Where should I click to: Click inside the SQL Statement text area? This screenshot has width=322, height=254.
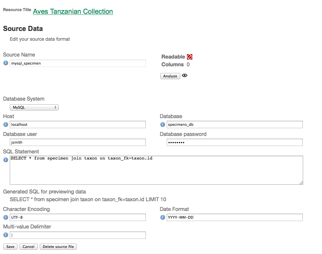[x=156, y=170]
